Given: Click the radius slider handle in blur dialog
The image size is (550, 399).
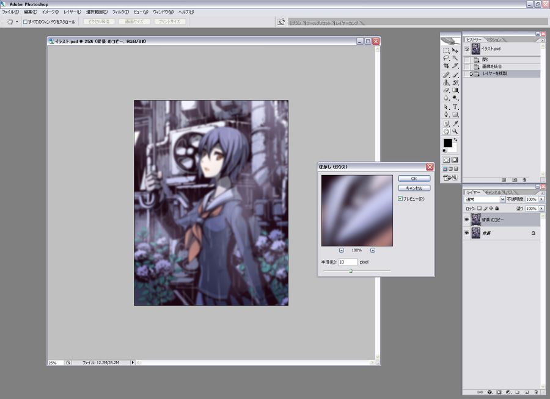Looking at the screenshot, I should (350, 271).
